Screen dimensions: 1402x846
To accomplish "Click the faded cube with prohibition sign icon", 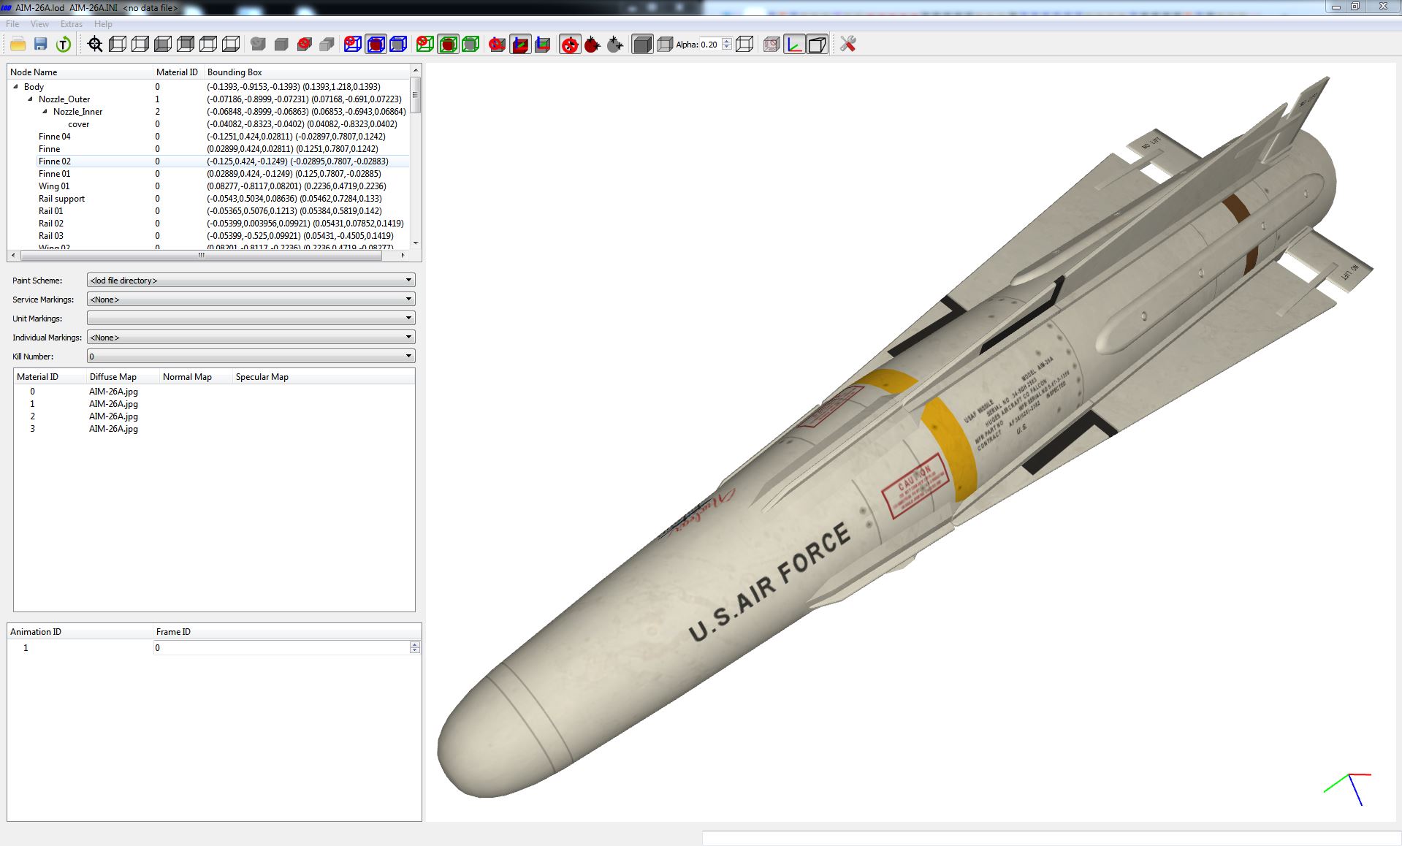I will [772, 45].
